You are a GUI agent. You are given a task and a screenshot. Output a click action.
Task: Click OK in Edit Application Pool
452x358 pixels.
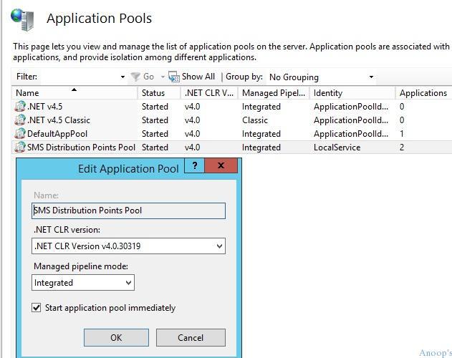pos(117,337)
